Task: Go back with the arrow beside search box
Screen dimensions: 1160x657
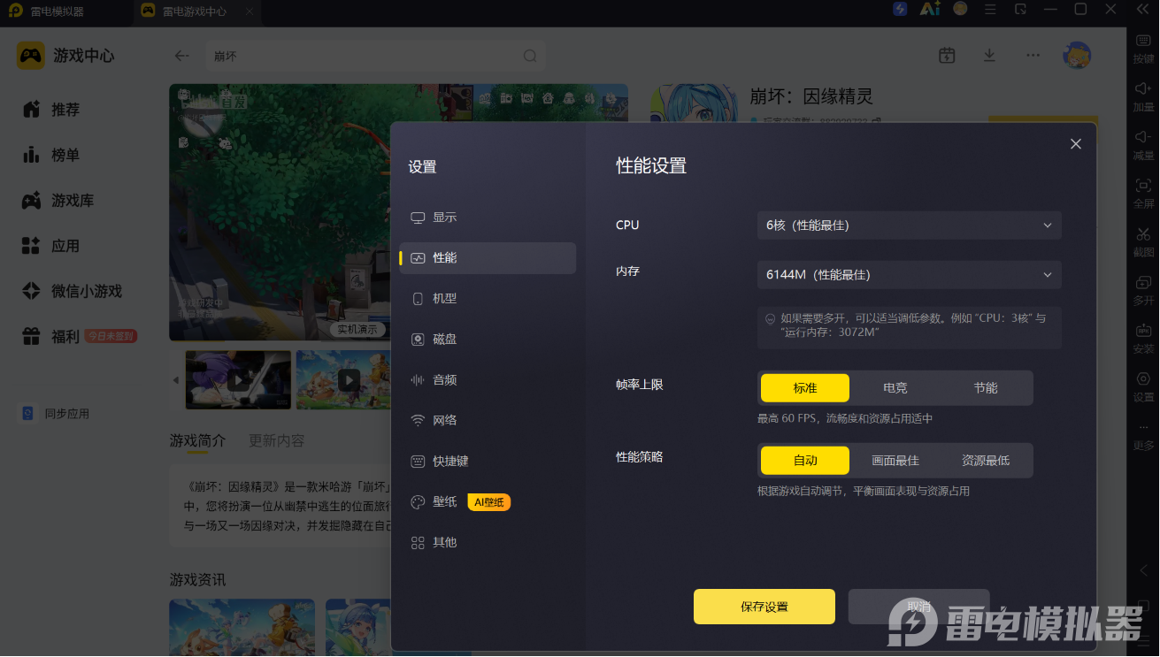Action: pos(181,55)
